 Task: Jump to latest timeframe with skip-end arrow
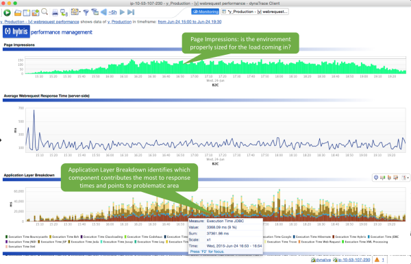tap(131, 12)
